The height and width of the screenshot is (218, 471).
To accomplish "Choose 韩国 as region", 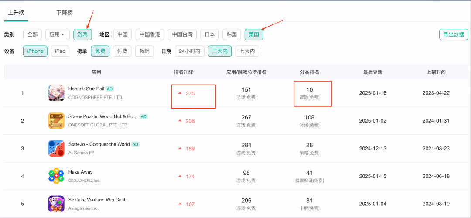I will [x=232, y=34].
